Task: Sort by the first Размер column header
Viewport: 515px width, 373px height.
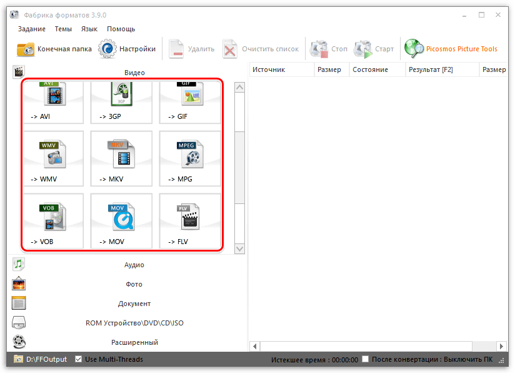Action: coord(332,69)
